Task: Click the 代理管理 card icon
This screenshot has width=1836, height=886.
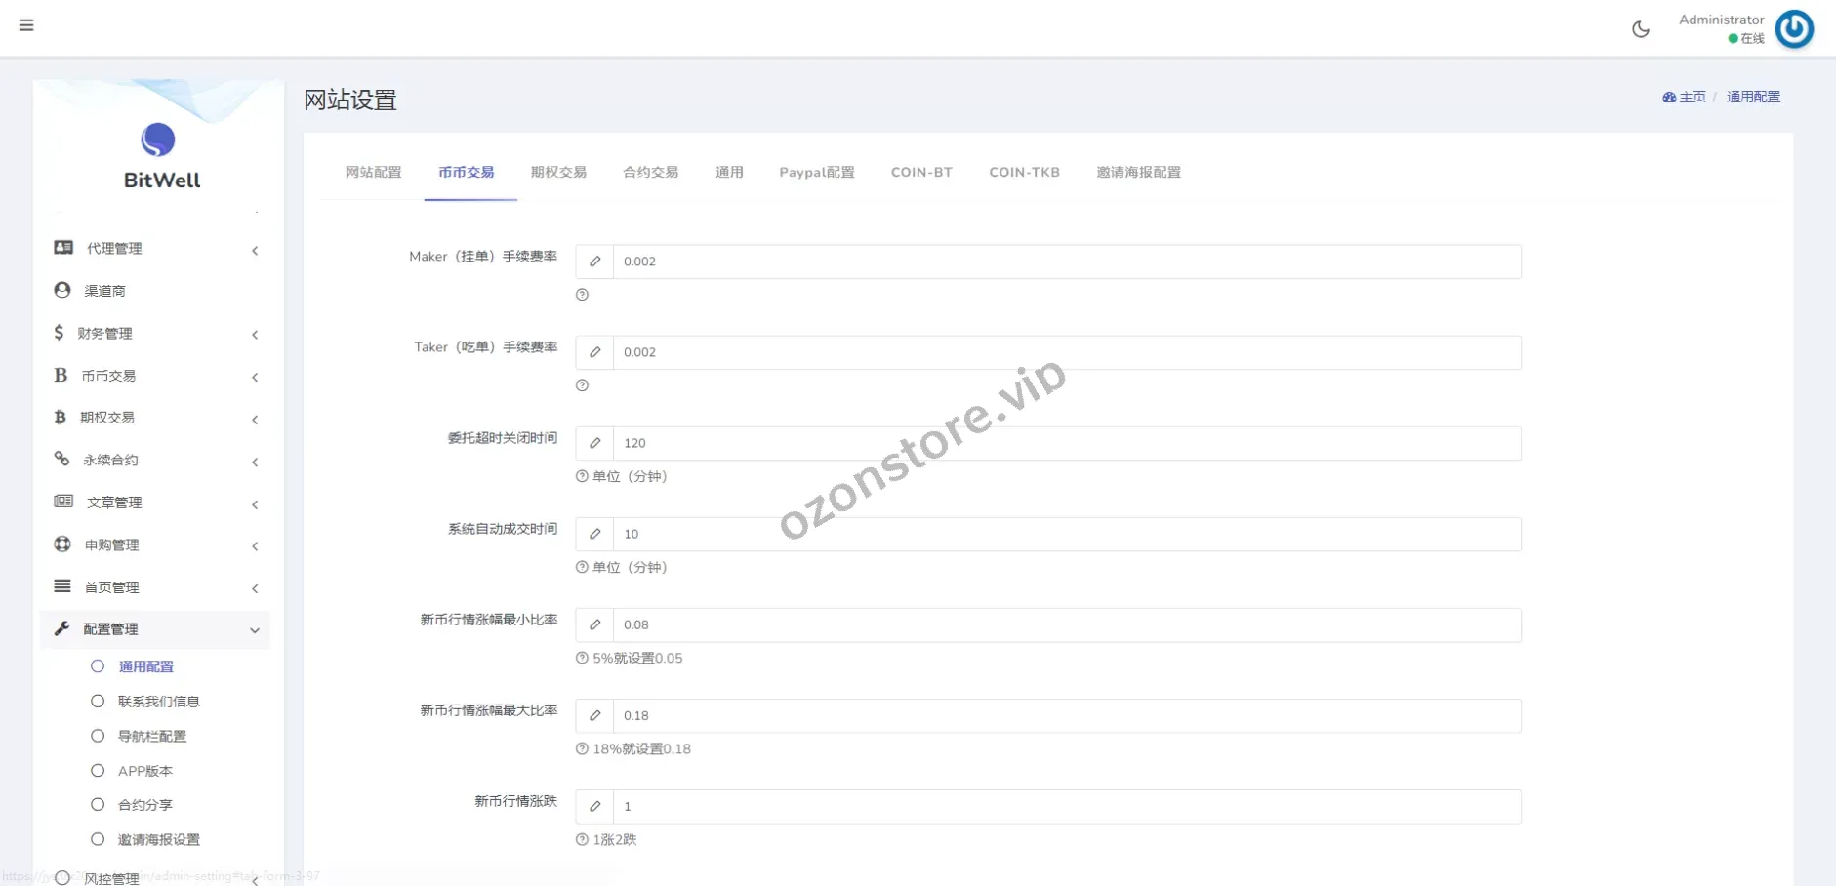Action: 63,248
